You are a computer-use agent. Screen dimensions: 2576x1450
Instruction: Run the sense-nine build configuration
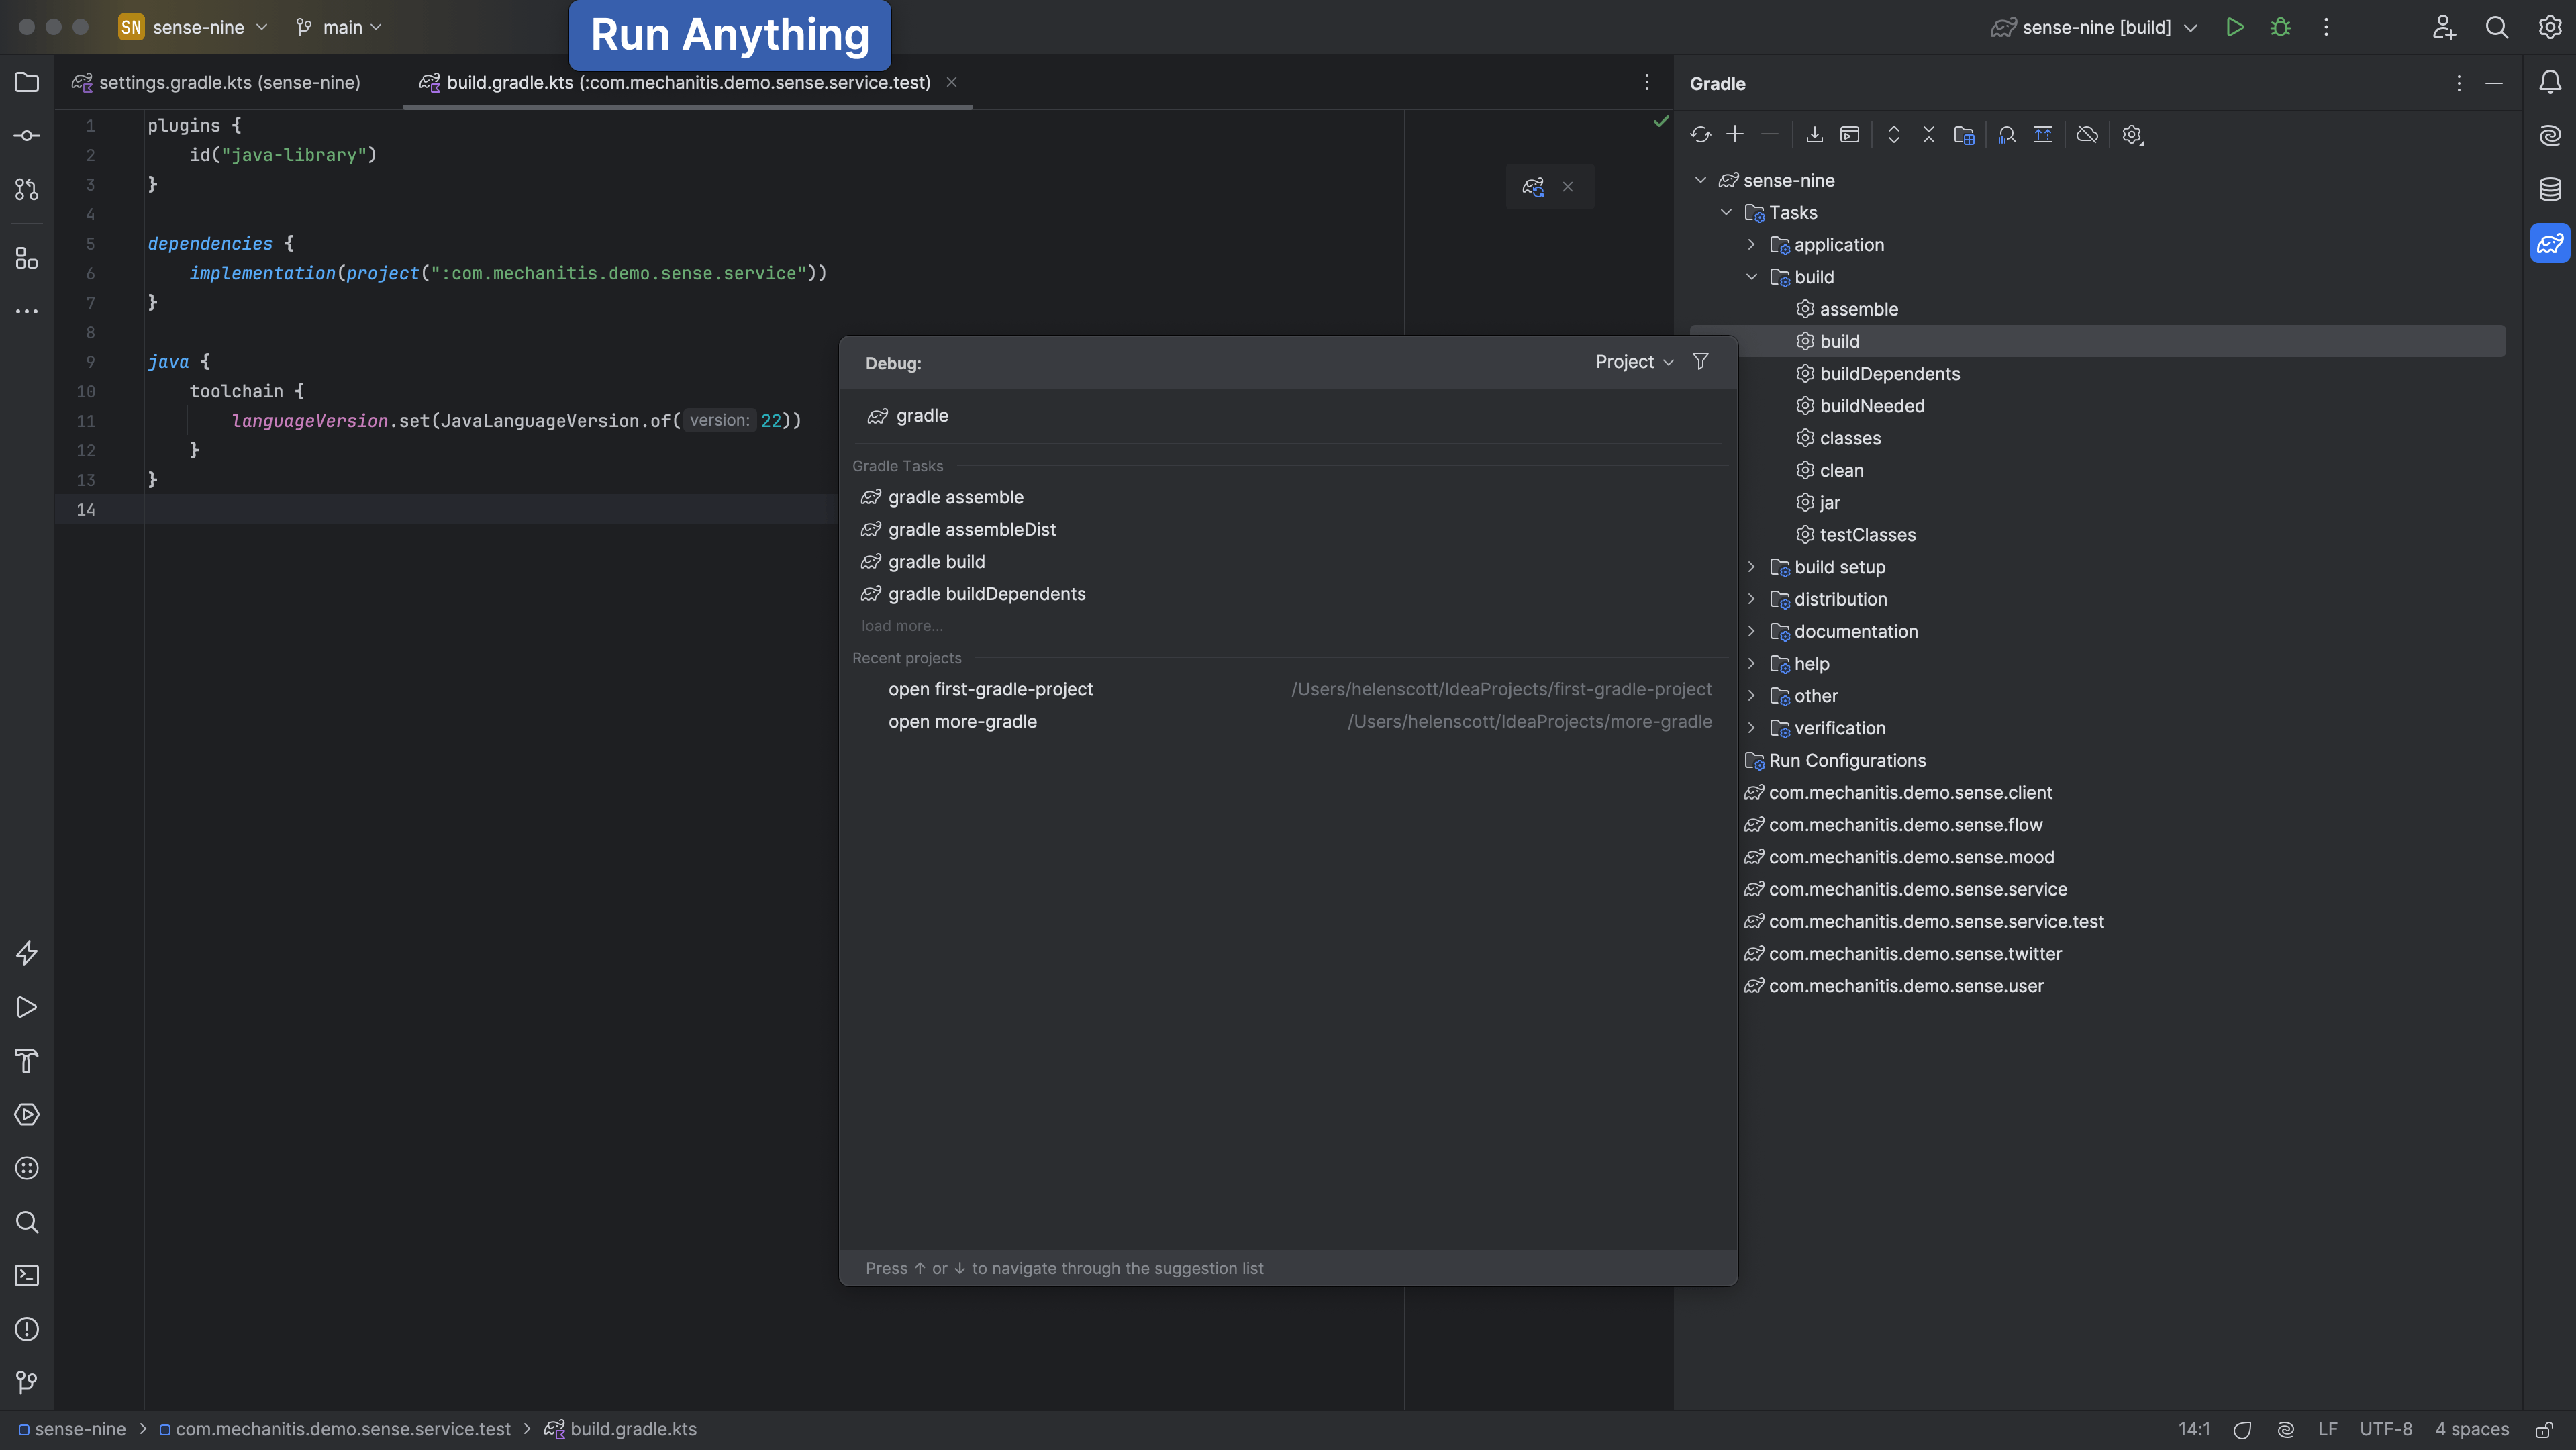[x=2235, y=27]
